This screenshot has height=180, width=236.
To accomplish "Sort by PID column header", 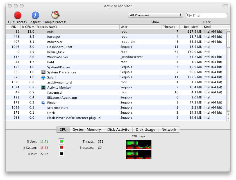I will (x=13, y=27).
